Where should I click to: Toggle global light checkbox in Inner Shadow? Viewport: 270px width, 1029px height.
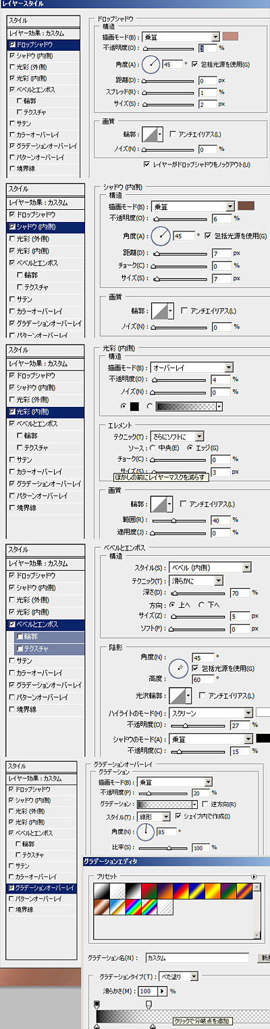pos(209,236)
